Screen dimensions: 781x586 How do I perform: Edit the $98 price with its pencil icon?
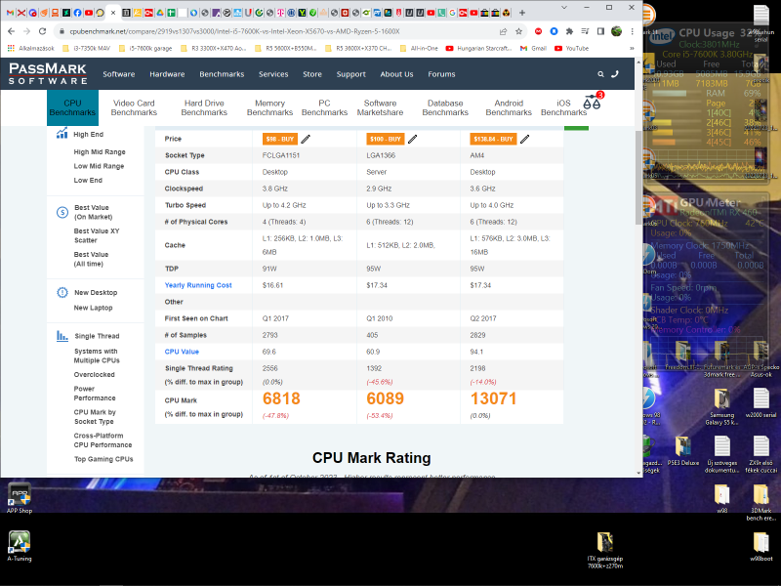(x=306, y=139)
